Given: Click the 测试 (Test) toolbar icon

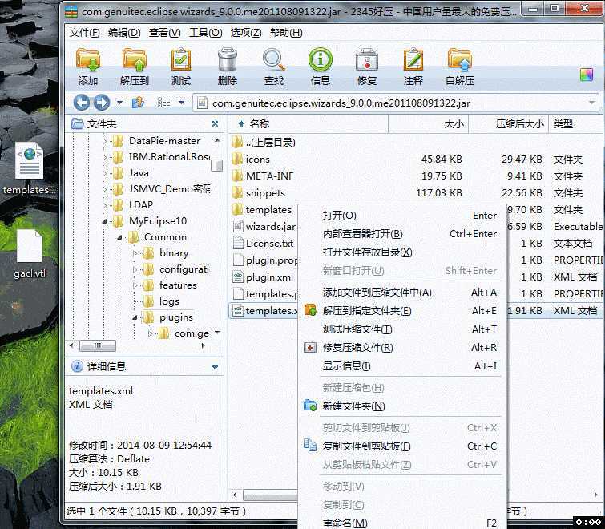Looking at the screenshot, I should coord(181,67).
